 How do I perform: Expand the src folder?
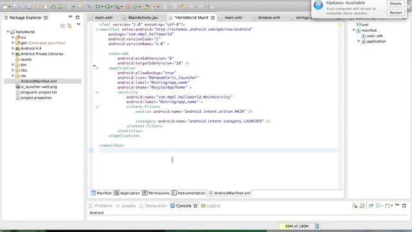pyautogui.click(x=13, y=37)
